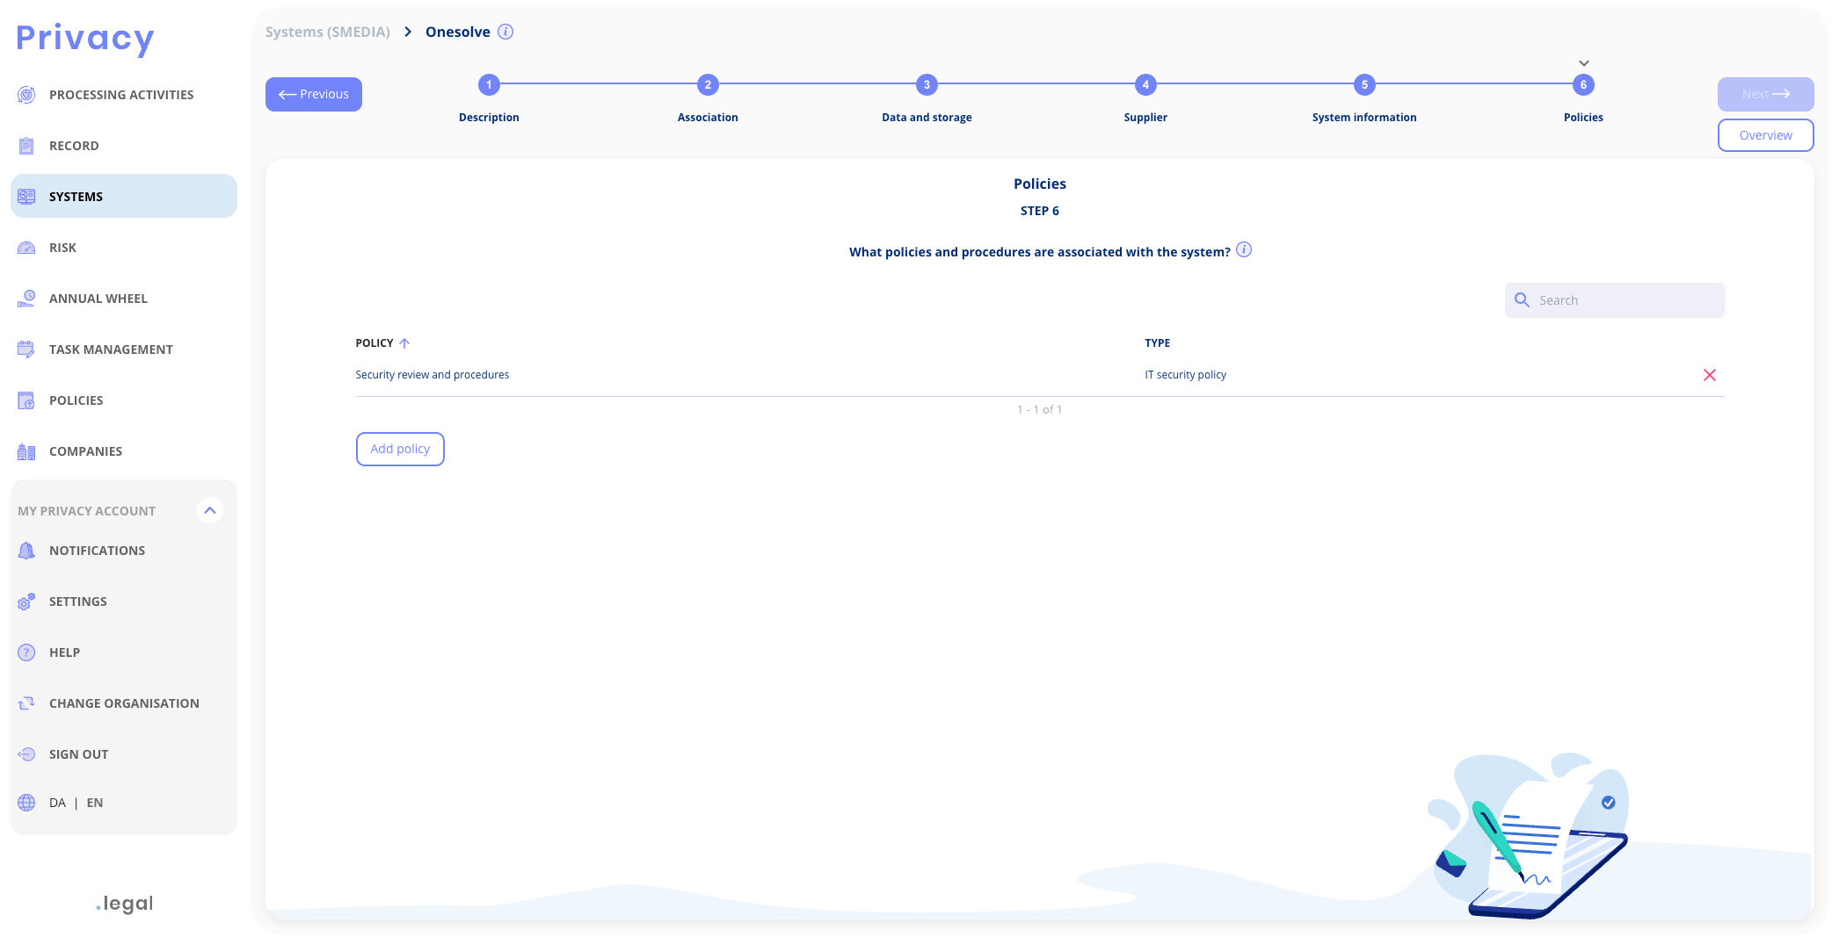Select Change Organisation

coord(124,703)
